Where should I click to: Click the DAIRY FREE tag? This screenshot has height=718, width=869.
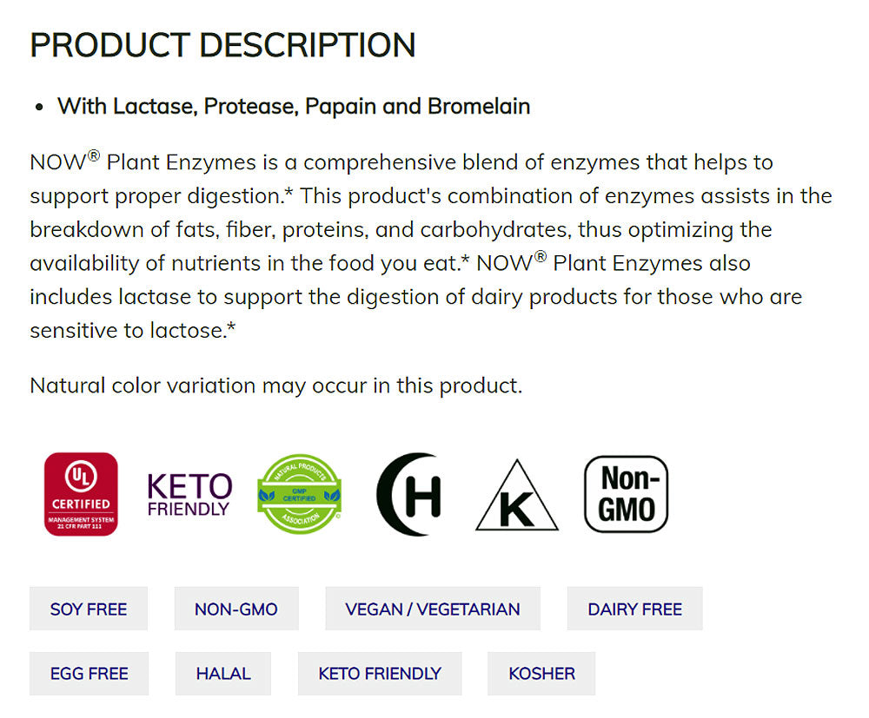[634, 609]
